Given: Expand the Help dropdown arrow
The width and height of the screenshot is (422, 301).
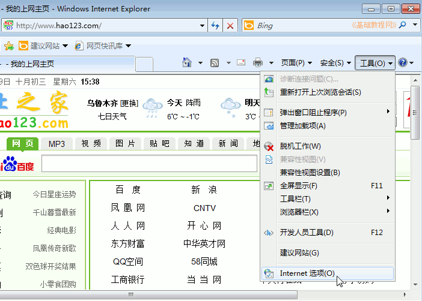Looking at the screenshot, I should click(412, 63).
